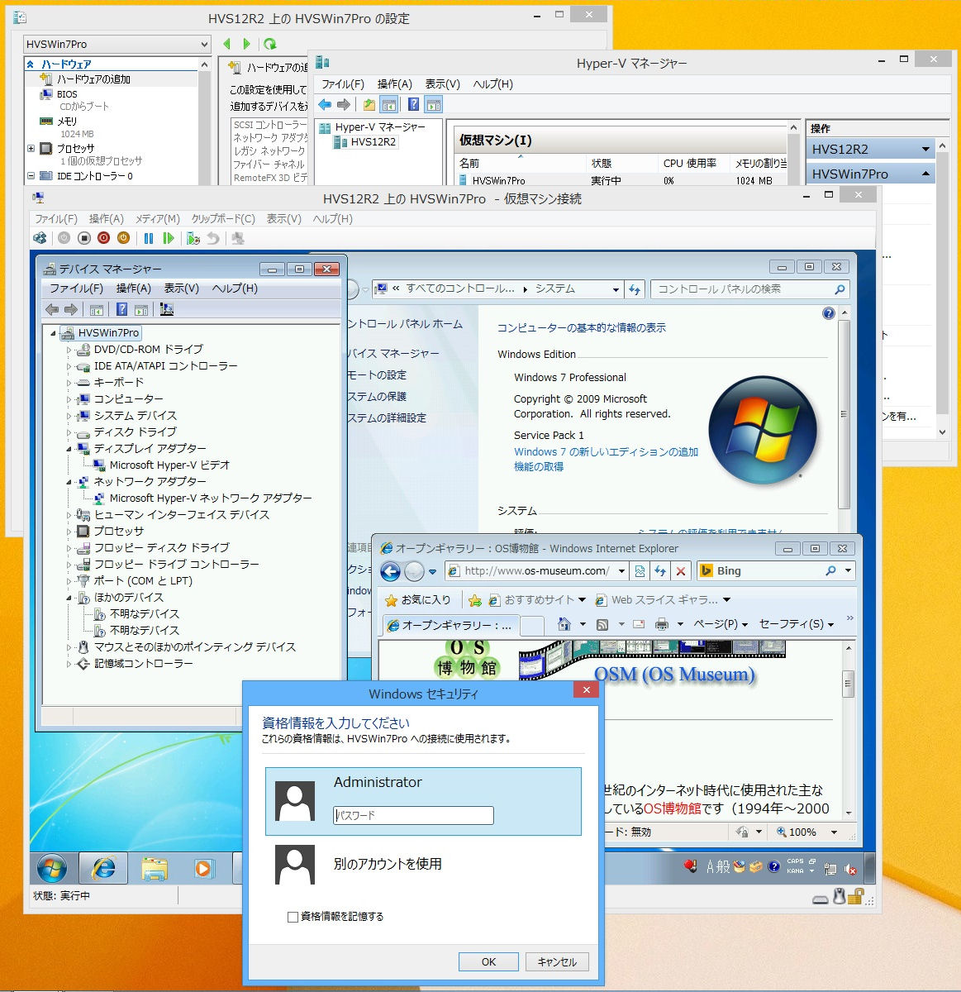961x992 pixels.
Task: Click the Windows Explorer folder icon on VM taskbar
Action: coord(155,868)
